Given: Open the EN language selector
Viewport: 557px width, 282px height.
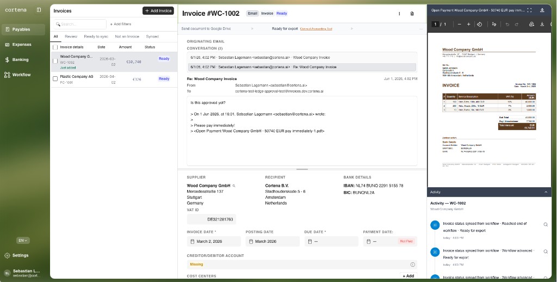Looking at the screenshot, I should (23, 241).
